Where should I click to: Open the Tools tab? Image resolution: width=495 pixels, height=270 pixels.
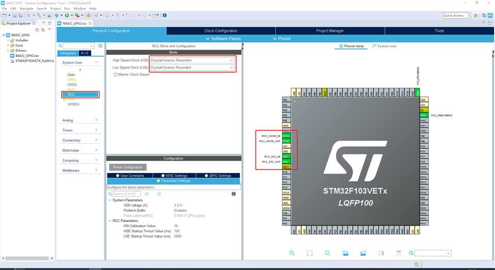[439, 30]
